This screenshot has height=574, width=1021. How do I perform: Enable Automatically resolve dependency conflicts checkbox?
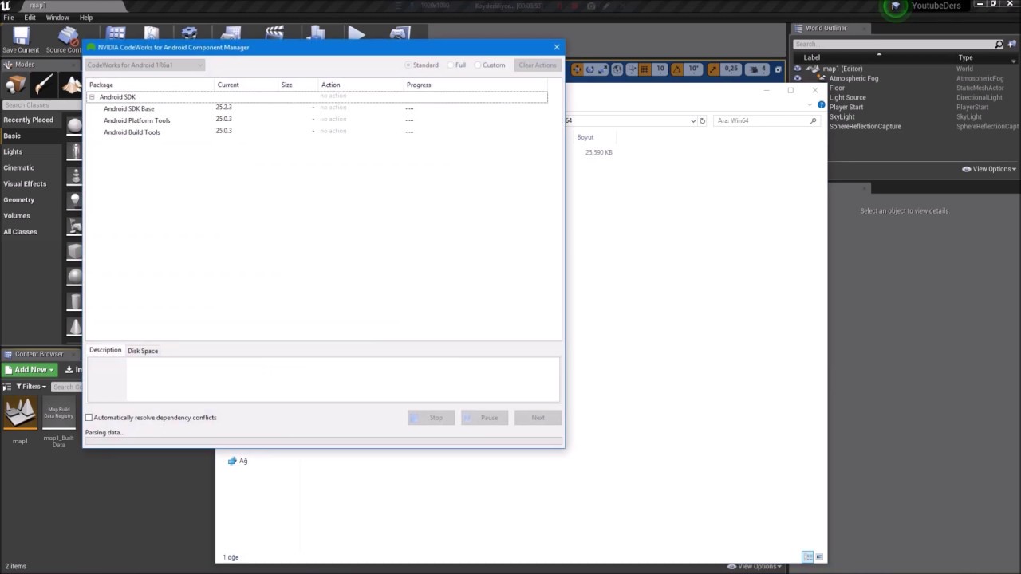(89, 418)
